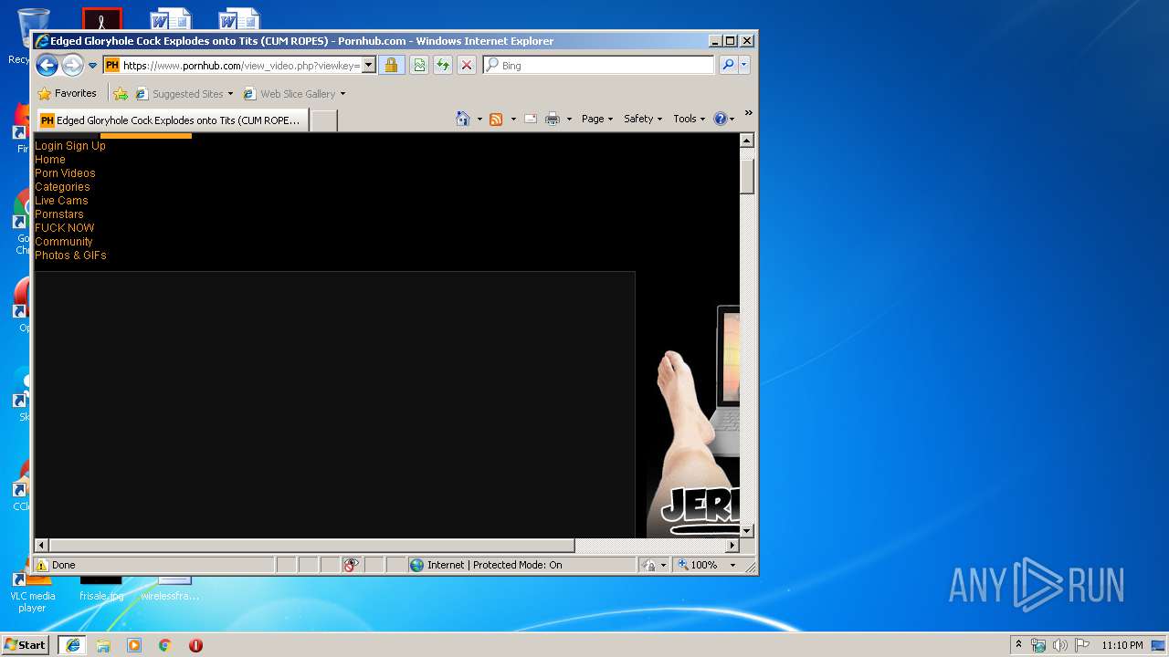Viewport: 1169px width, 657px height.
Task: Click the 11:10 PM taskbar clock
Action: 1122,645
